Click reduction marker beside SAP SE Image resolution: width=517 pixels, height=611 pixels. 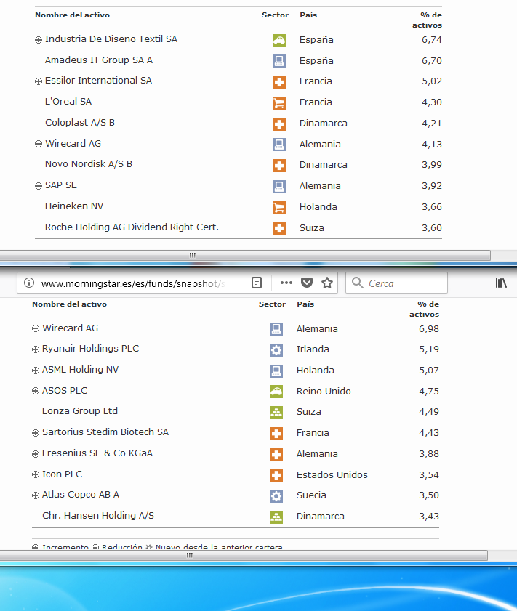pos(39,186)
